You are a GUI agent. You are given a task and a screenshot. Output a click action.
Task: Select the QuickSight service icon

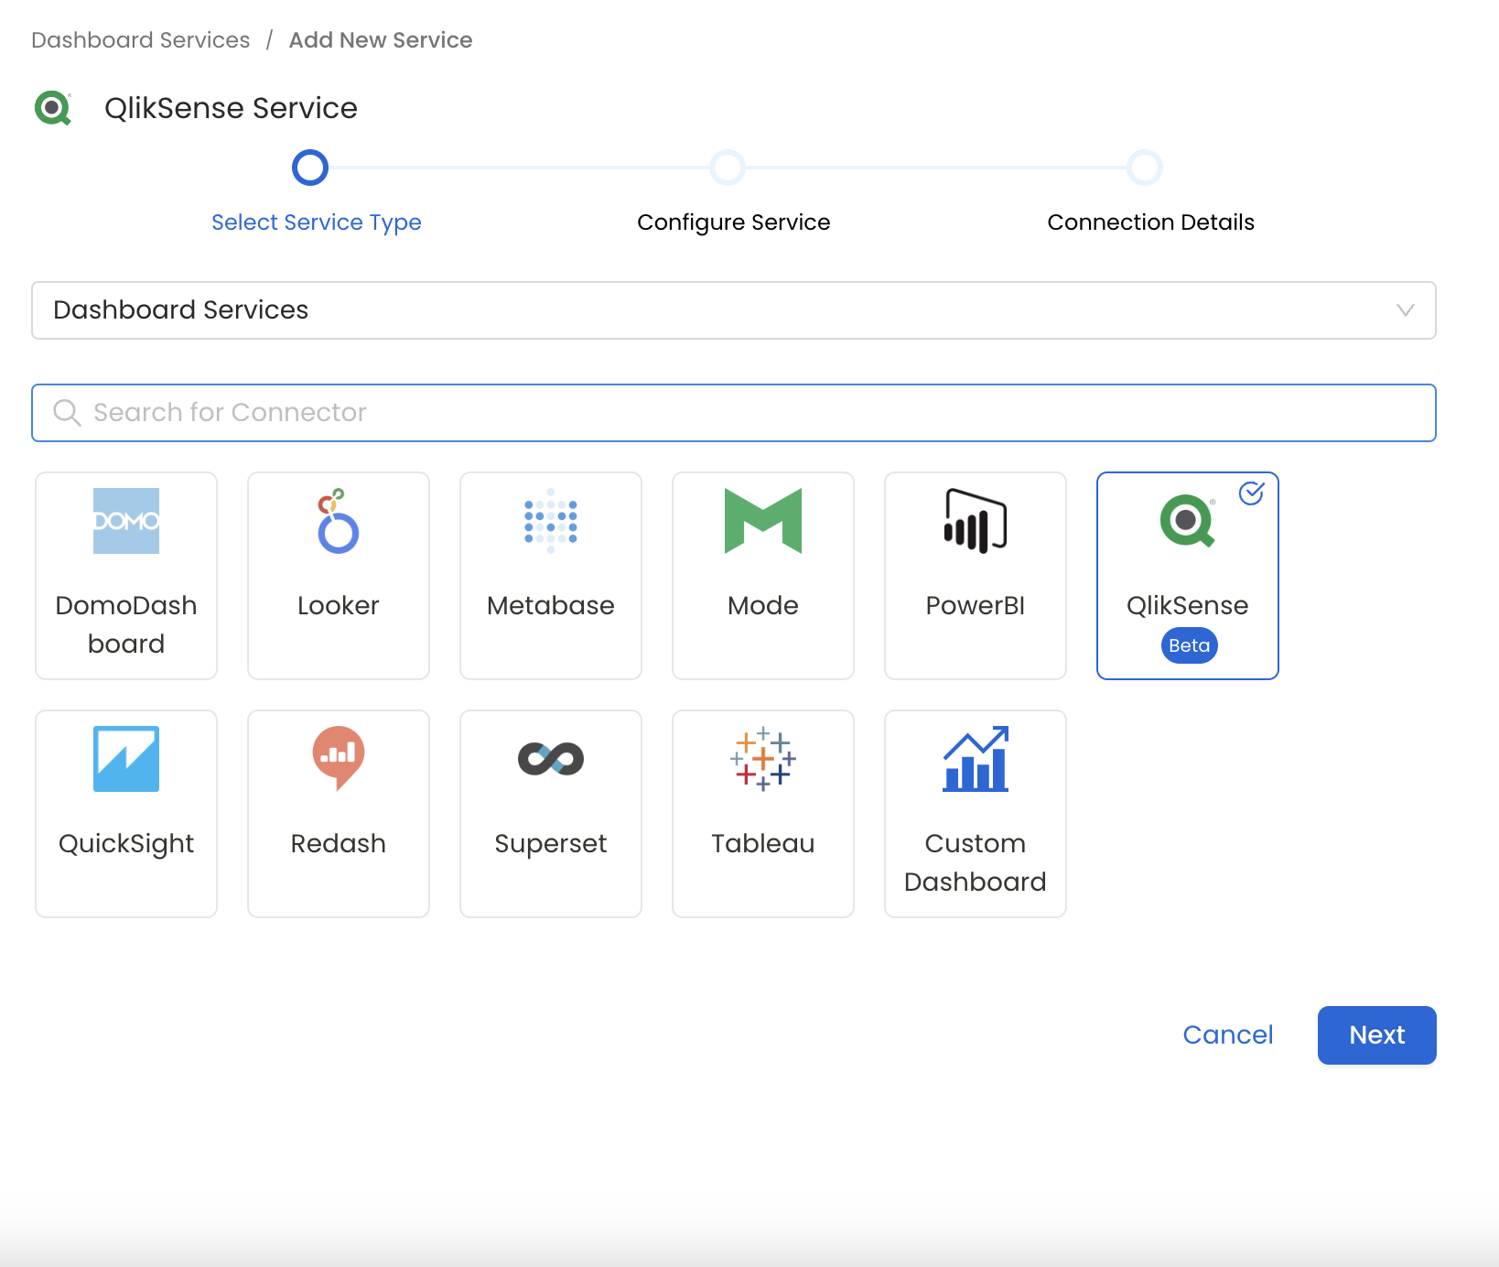tap(126, 759)
